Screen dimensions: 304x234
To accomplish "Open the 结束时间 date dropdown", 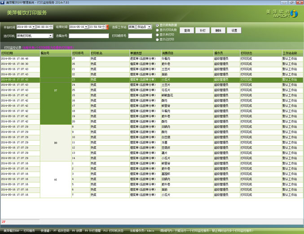I will click(86, 27).
